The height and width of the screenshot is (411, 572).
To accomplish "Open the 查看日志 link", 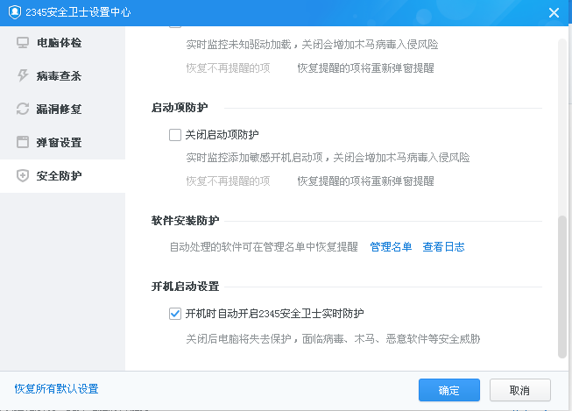I will (x=443, y=247).
